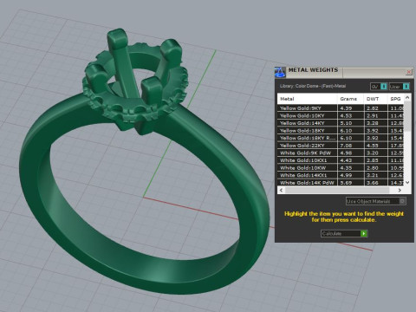Click the 4.55 DWT value
The height and width of the screenshot is (312, 416).
pyautogui.click(x=373, y=146)
